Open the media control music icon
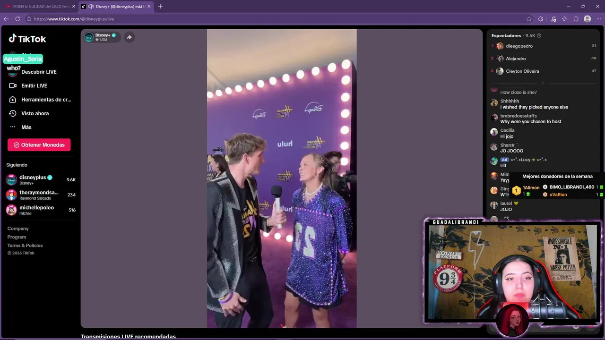 click(553, 19)
